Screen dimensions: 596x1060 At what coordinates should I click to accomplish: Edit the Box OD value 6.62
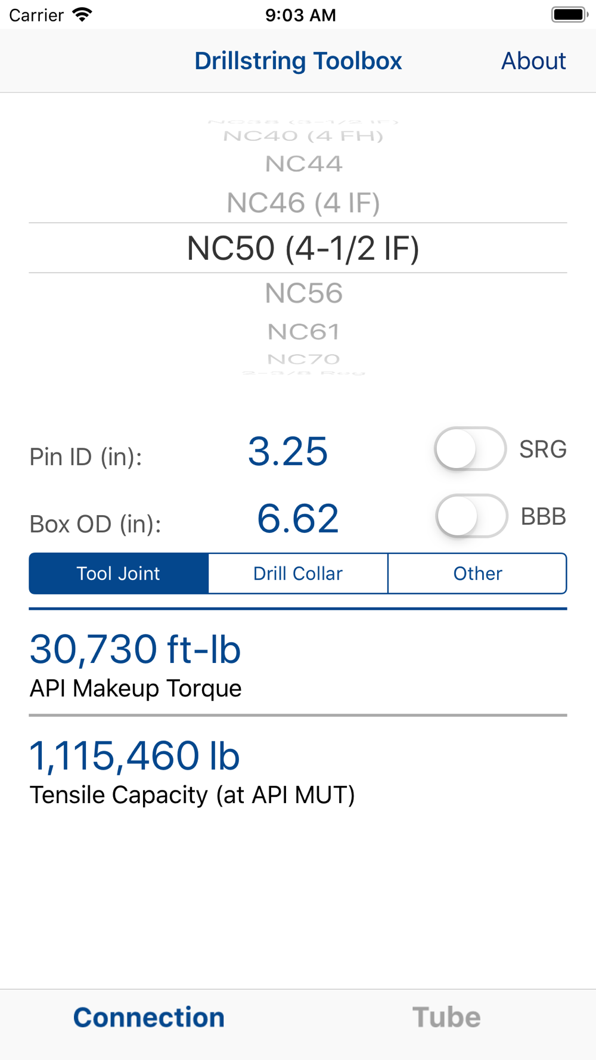coord(297,518)
